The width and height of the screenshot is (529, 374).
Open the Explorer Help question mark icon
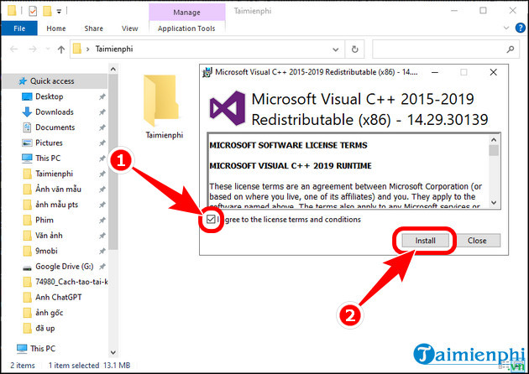coord(521,28)
